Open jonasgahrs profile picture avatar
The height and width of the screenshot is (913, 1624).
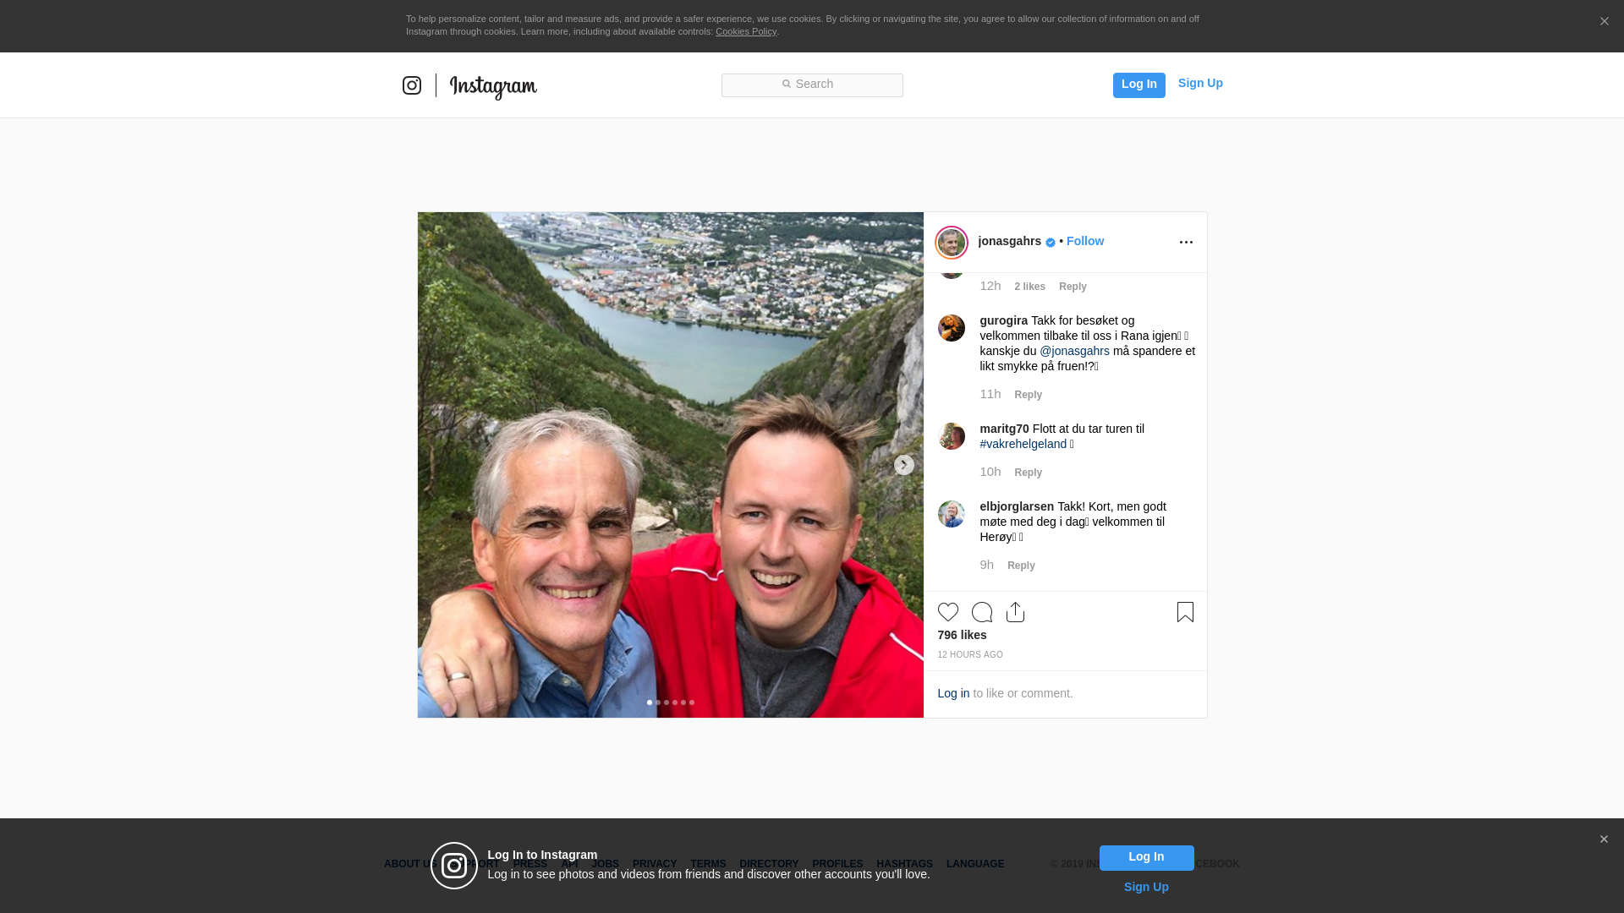click(x=951, y=243)
